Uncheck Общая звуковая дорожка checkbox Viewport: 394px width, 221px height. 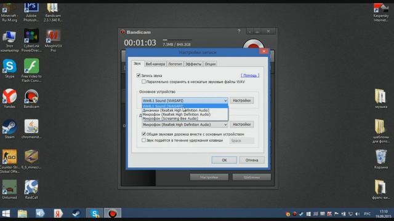pyautogui.click(x=143, y=134)
